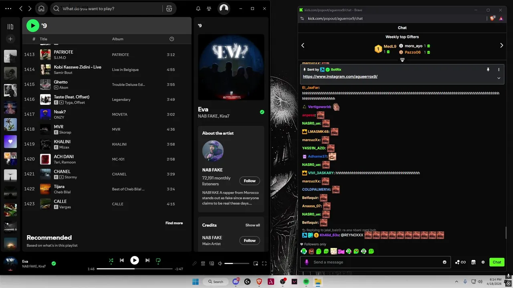Select track Kobi Kasswe Zidini - Live
513x288 pixels.
tap(107, 70)
